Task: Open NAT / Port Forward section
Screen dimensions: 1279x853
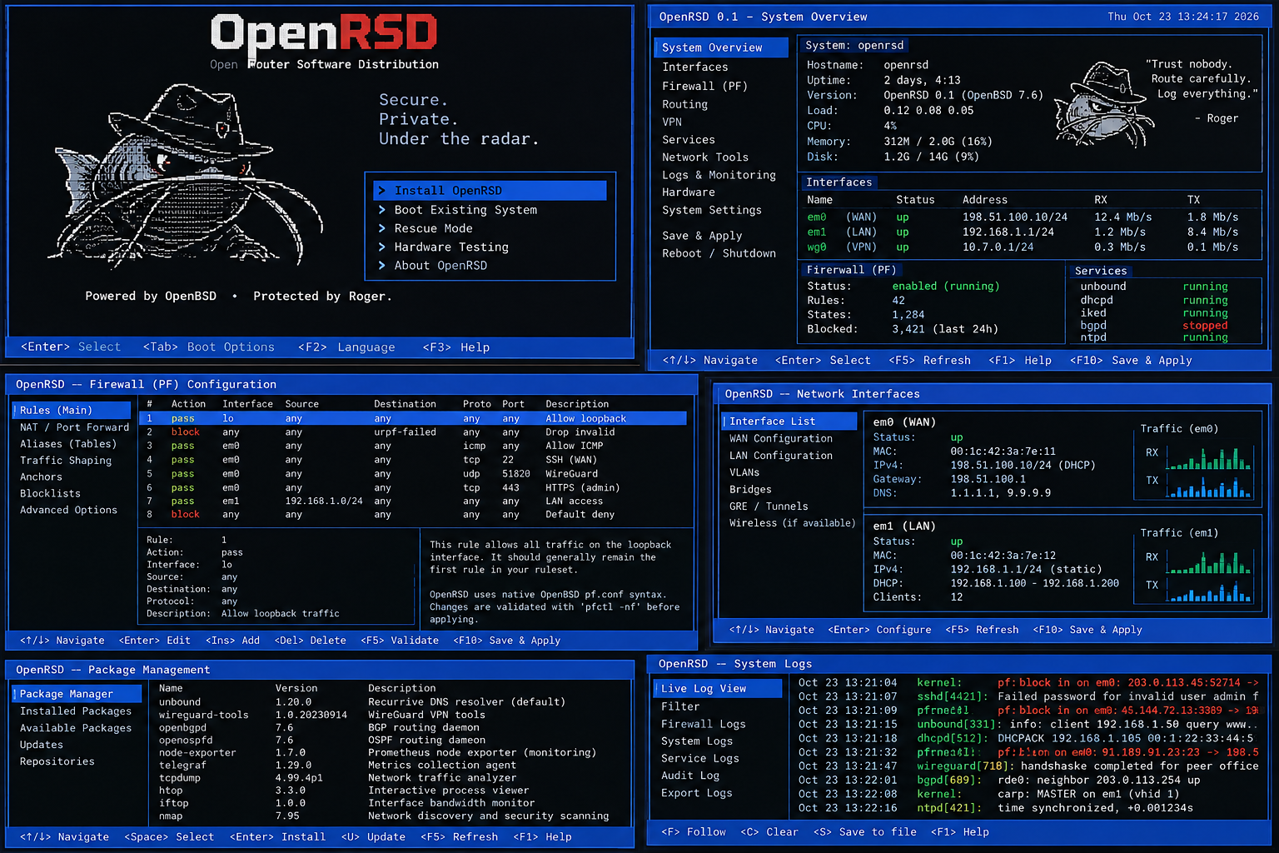Action: click(75, 427)
